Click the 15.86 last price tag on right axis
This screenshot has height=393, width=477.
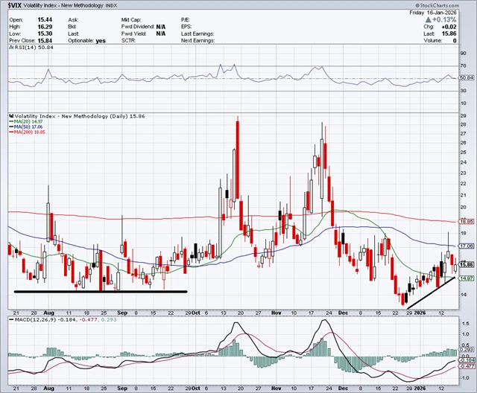[x=467, y=264]
